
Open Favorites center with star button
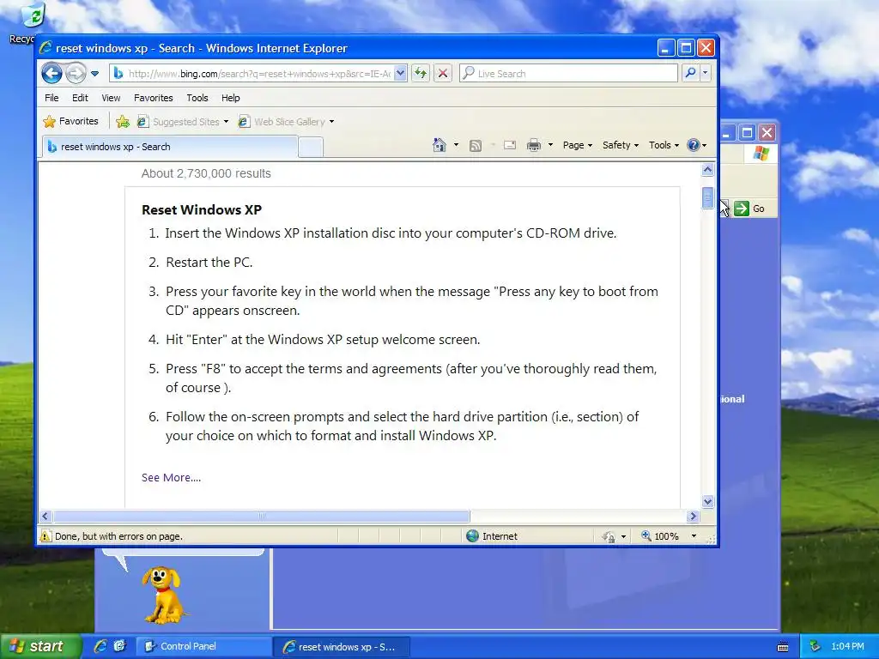pyautogui.click(x=70, y=121)
